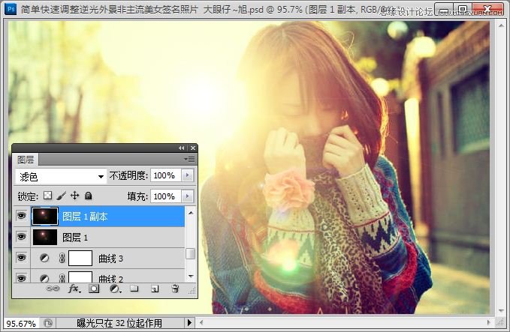Screen dimensions: 510x332
Task: Toggle lock image pixels brush icon
Action: (61, 196)
